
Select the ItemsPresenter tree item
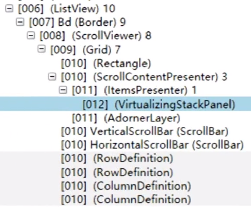click(134, 90)
